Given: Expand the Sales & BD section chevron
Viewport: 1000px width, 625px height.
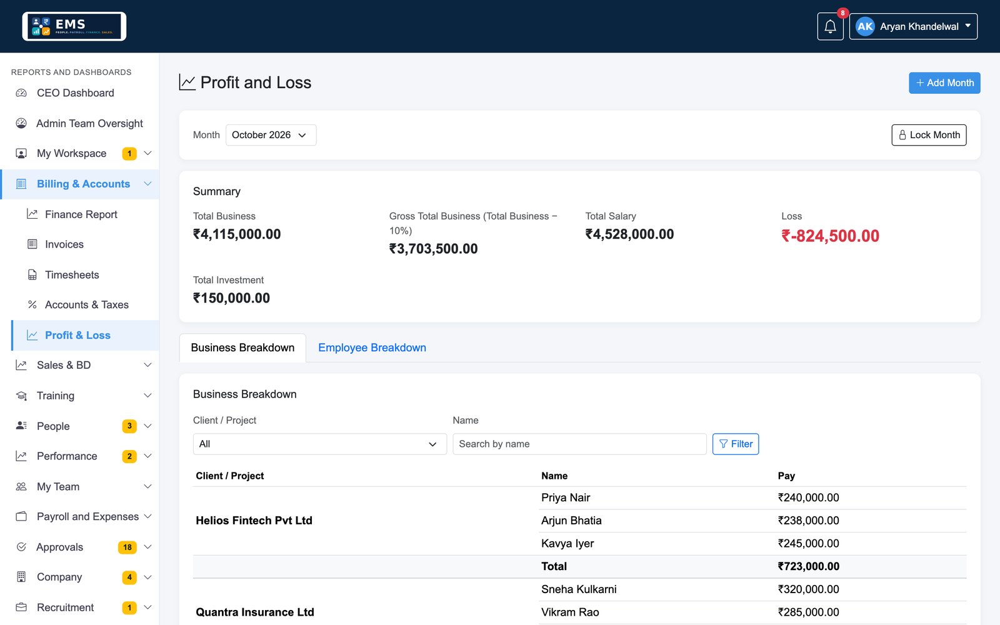Looking at the screenshot, I should pos(147,365).
